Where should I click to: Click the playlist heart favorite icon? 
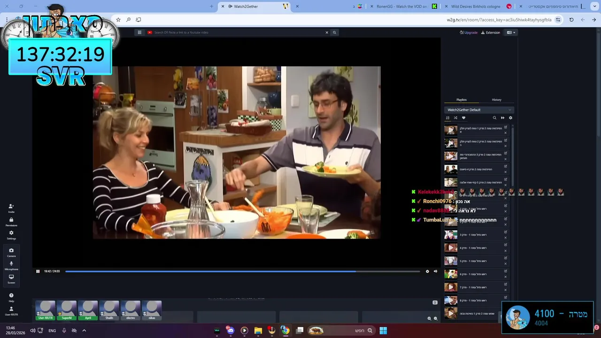click(x=463, y=118)
